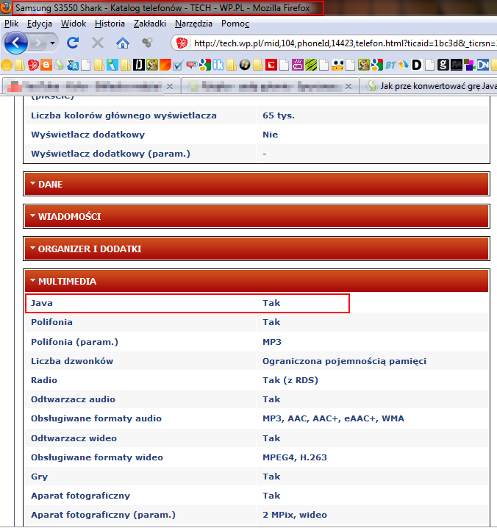Image resolution: width=497 pixels, height=528 pixels.
Task: Open the Widok menu
Action: [74, 24]
